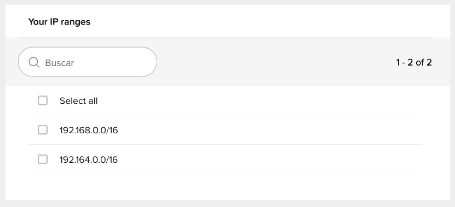Click the Select all label text
Viewport: 455px width, 207px height.
coord(79,100)
